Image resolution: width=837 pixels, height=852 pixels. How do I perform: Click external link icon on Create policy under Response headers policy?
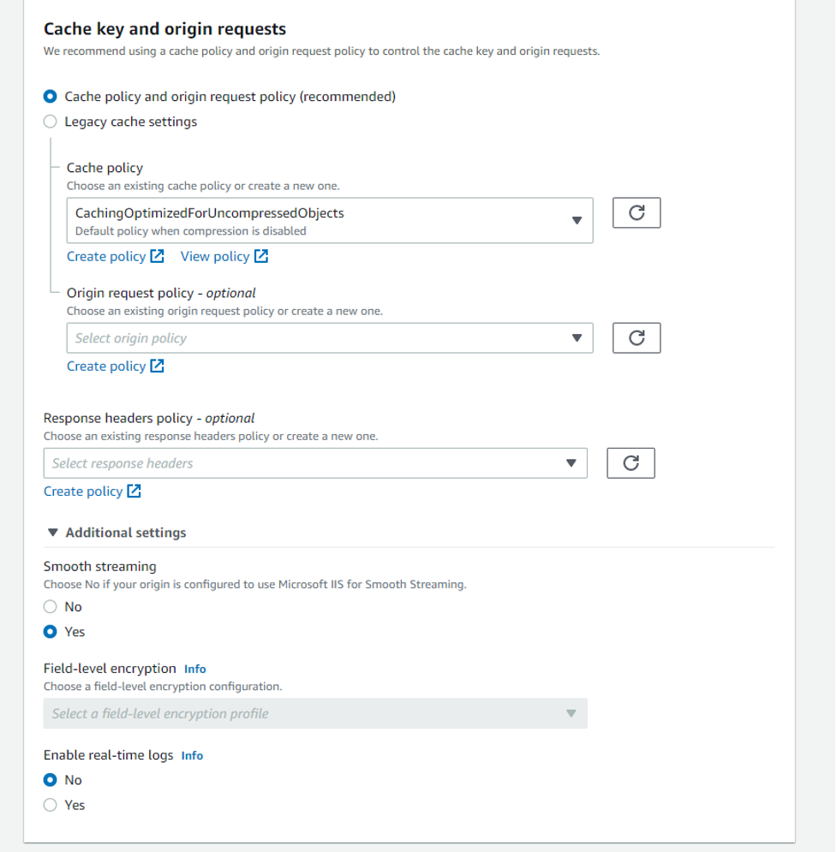tap(134, 491)
